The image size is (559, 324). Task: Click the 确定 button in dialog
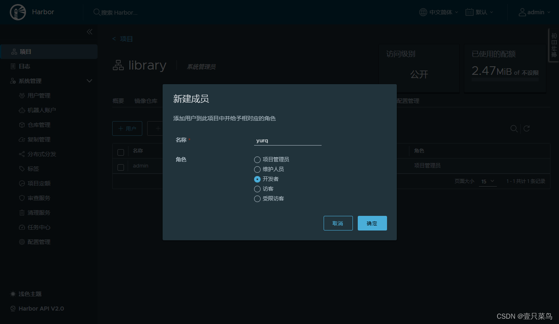372,223
